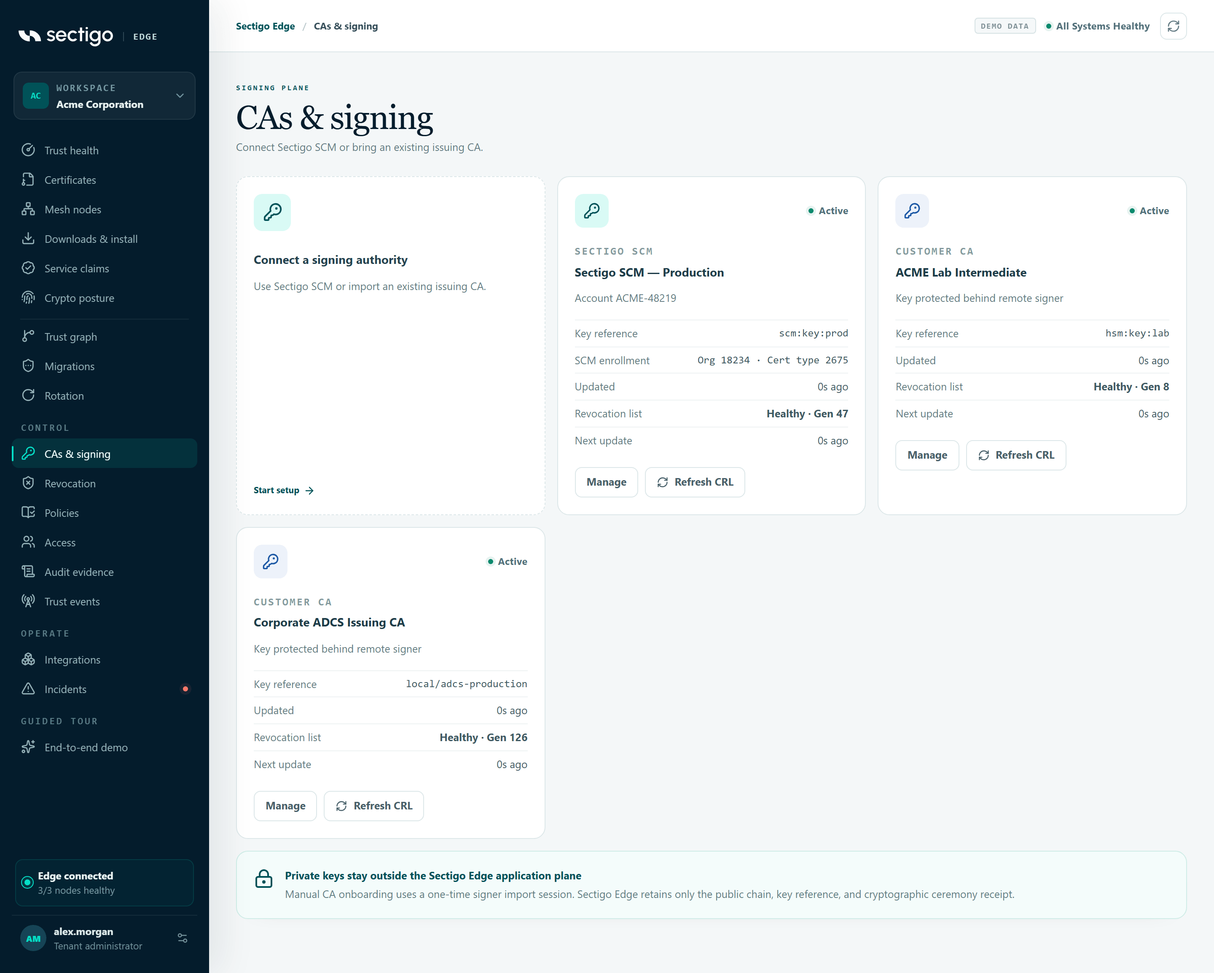Click the DEMO DATA badge

pos(1005,26)
